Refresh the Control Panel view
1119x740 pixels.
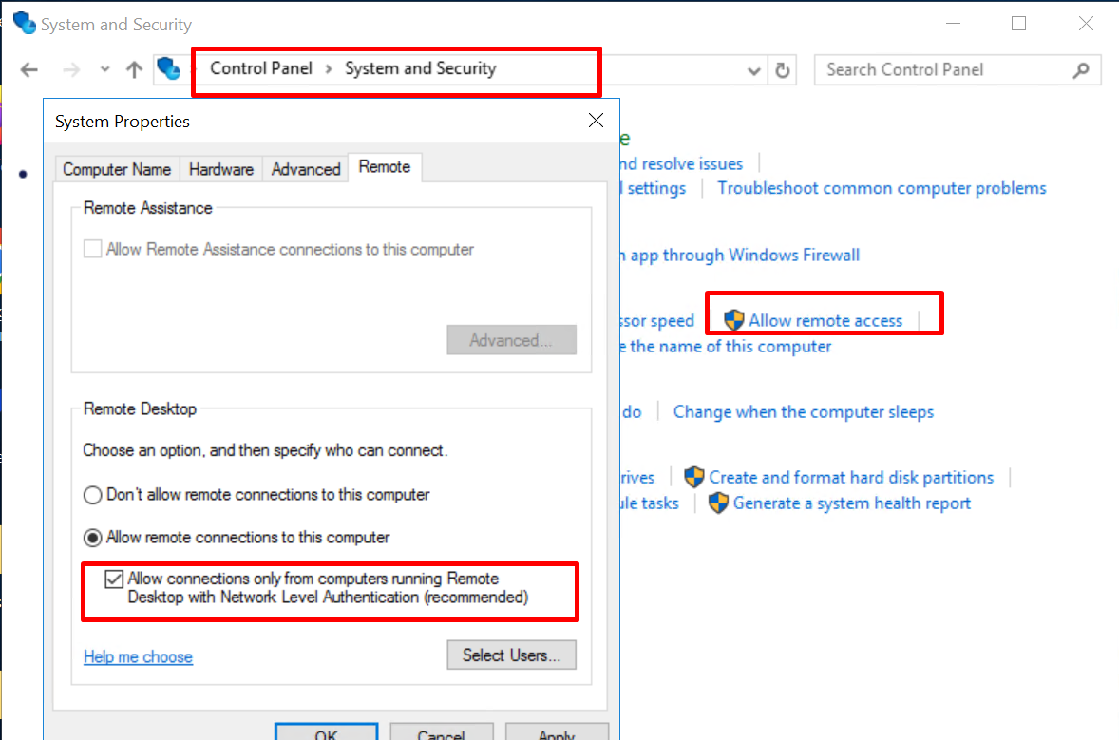(x=783, y=70)
